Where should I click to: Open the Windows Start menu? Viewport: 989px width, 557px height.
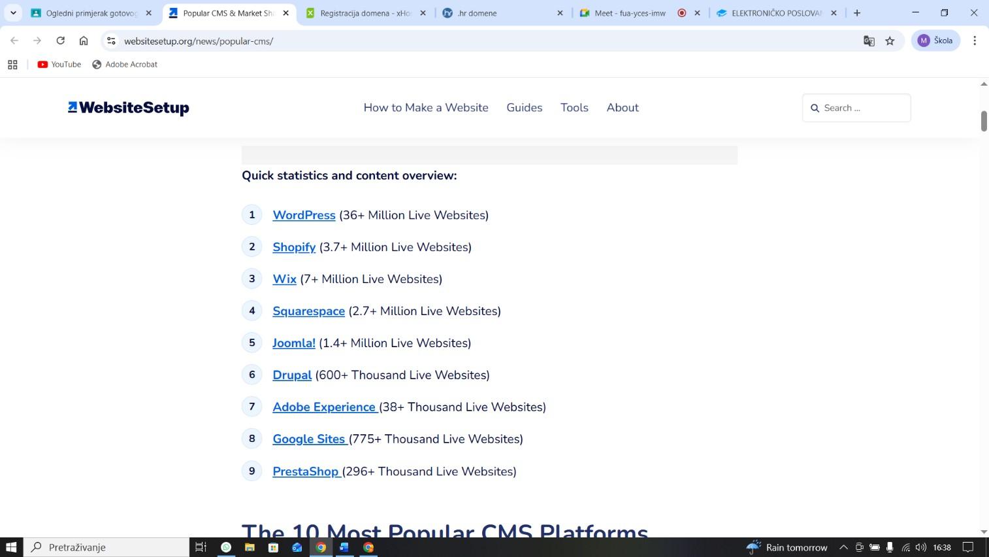tap(11, 547)
